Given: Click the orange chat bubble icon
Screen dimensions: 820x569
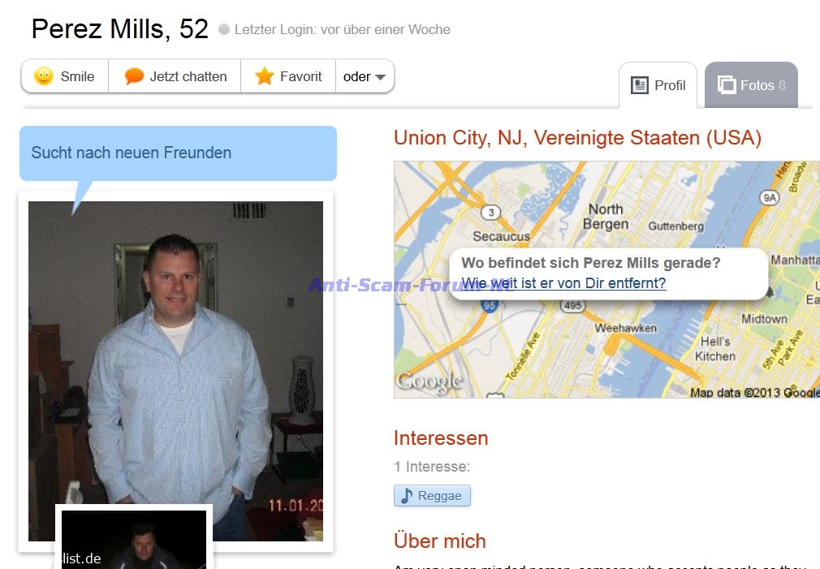Looking at the screenshot, I should (134, 76).
